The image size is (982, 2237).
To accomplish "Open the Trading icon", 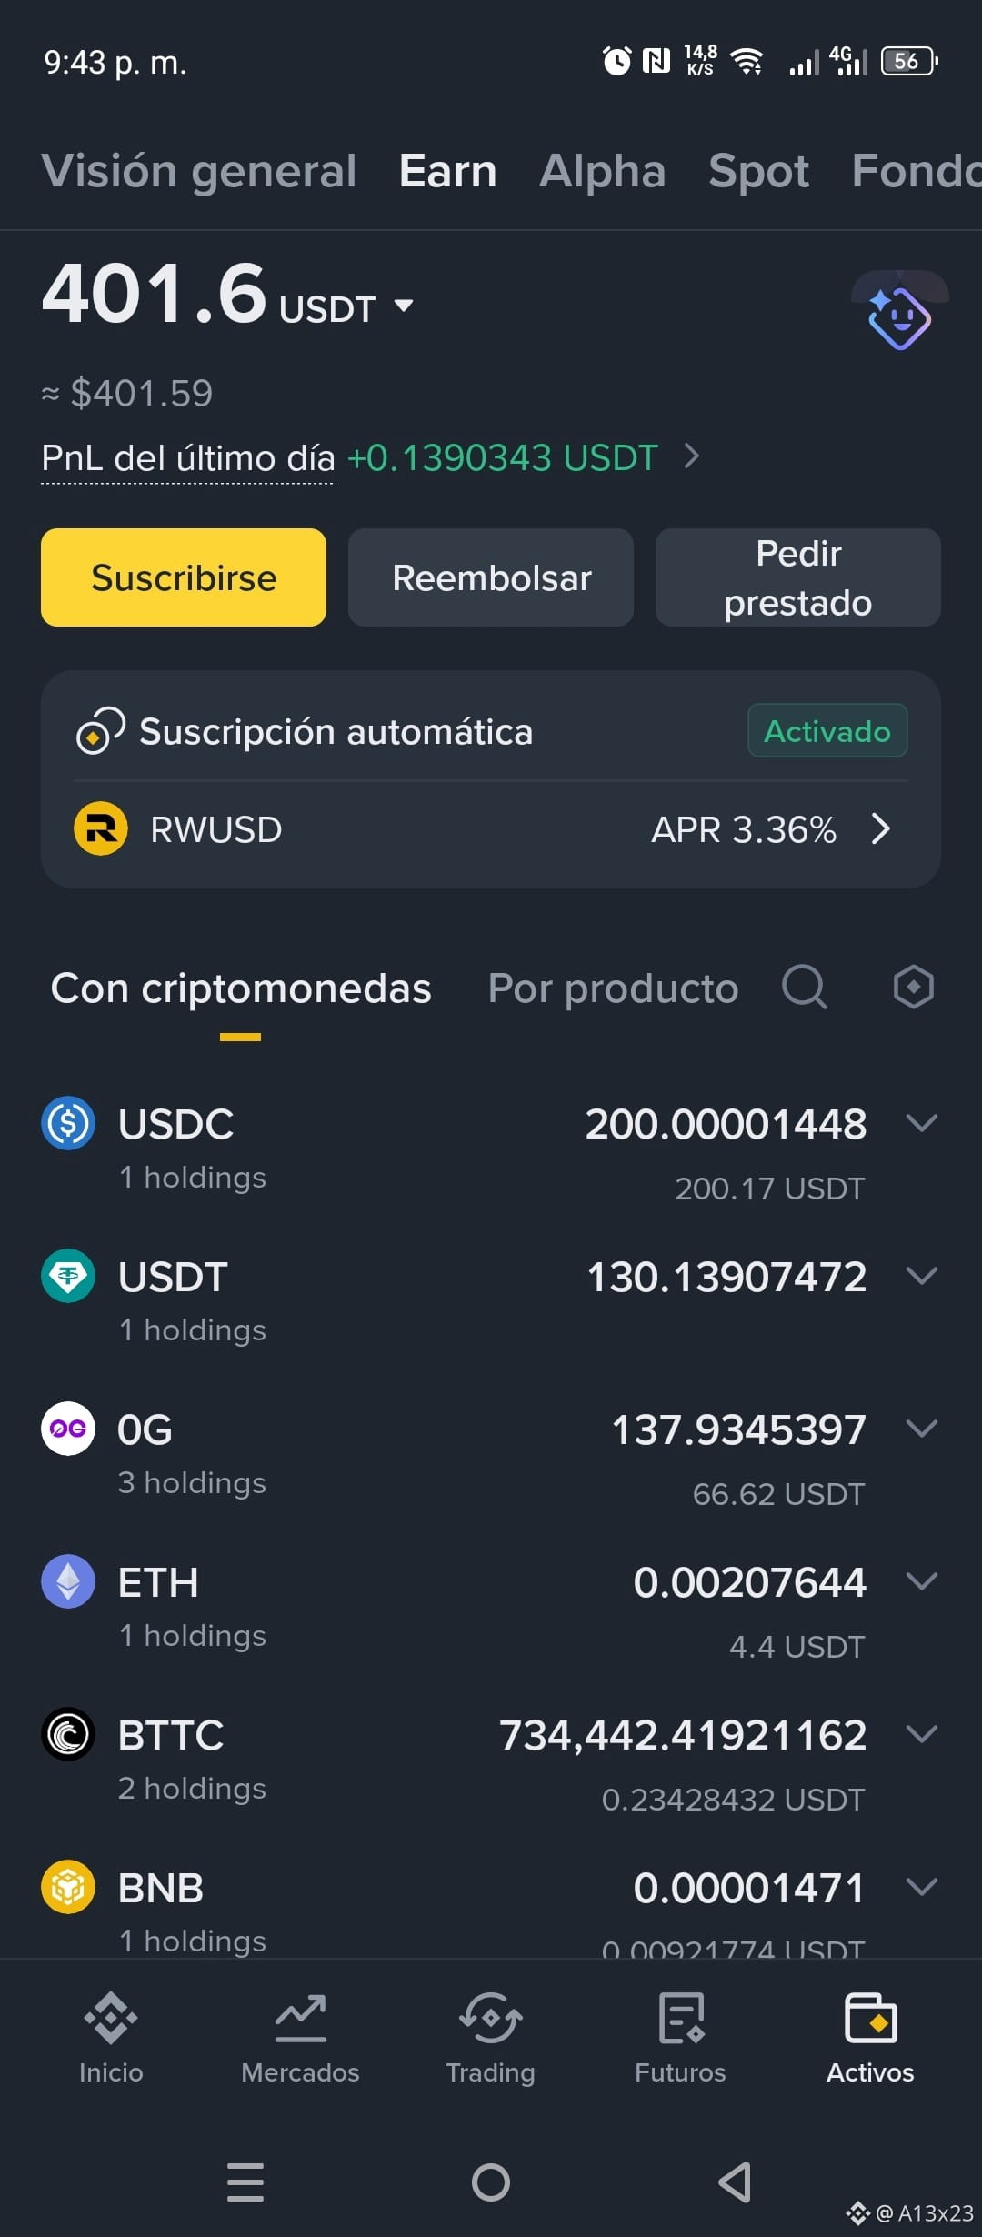I will click(x=490, y=2018).
